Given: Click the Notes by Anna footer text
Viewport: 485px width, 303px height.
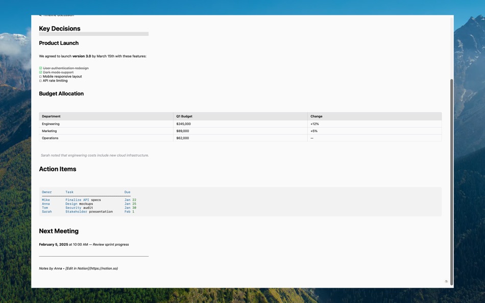Looking at the screenshot, I should (x=51, y=268).
